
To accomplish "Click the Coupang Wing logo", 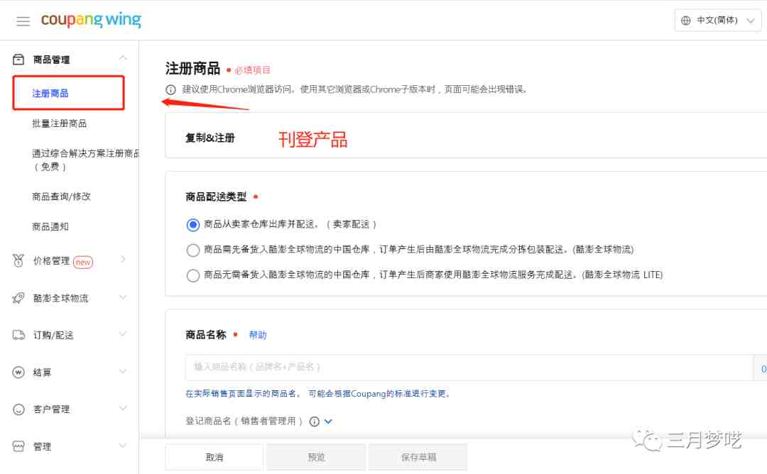I will [x=91, y=20].
